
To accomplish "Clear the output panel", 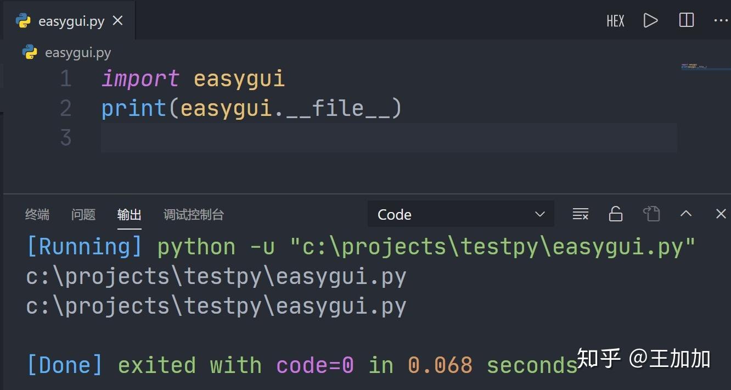I will pos(580,214).
